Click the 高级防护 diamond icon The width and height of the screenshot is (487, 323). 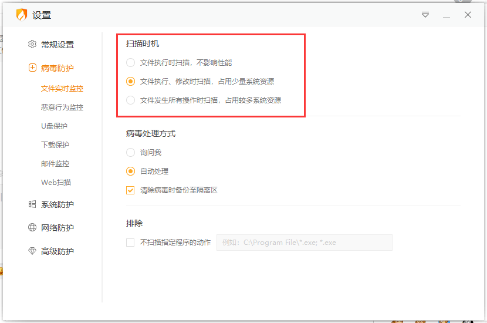pyautogui.click(x=32, y=251)
